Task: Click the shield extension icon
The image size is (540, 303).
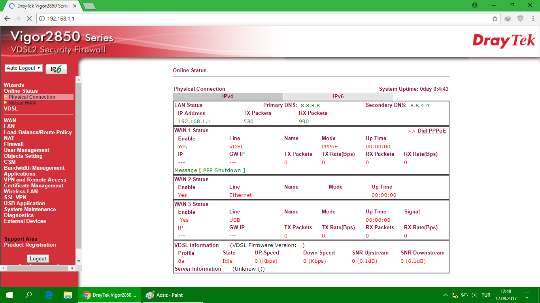Action: (521, 19)
